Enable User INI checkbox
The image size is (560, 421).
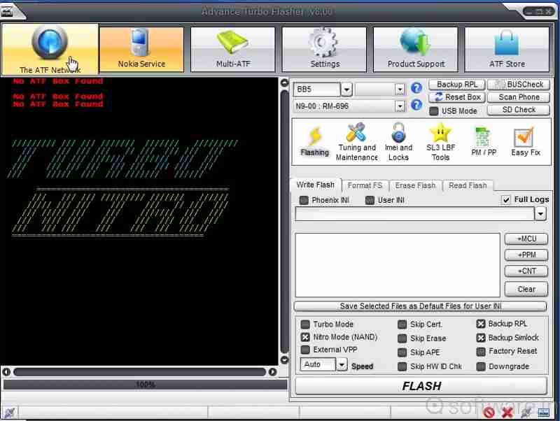(370, 200)
